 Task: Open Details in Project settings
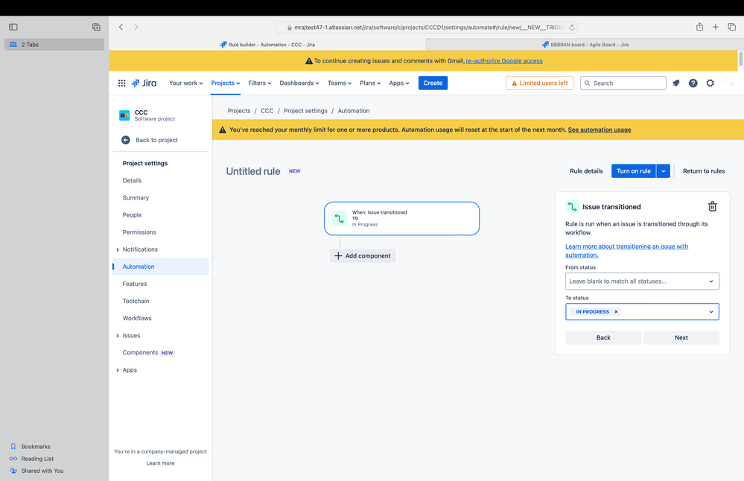(132, 180)
